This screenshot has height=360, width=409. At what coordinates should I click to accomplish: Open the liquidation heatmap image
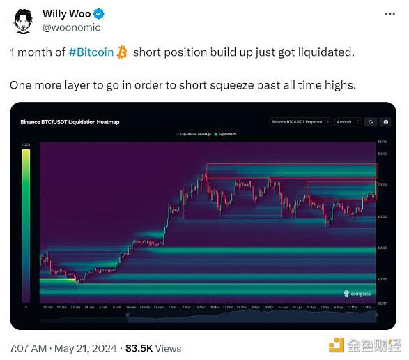[x=203, y=216]
